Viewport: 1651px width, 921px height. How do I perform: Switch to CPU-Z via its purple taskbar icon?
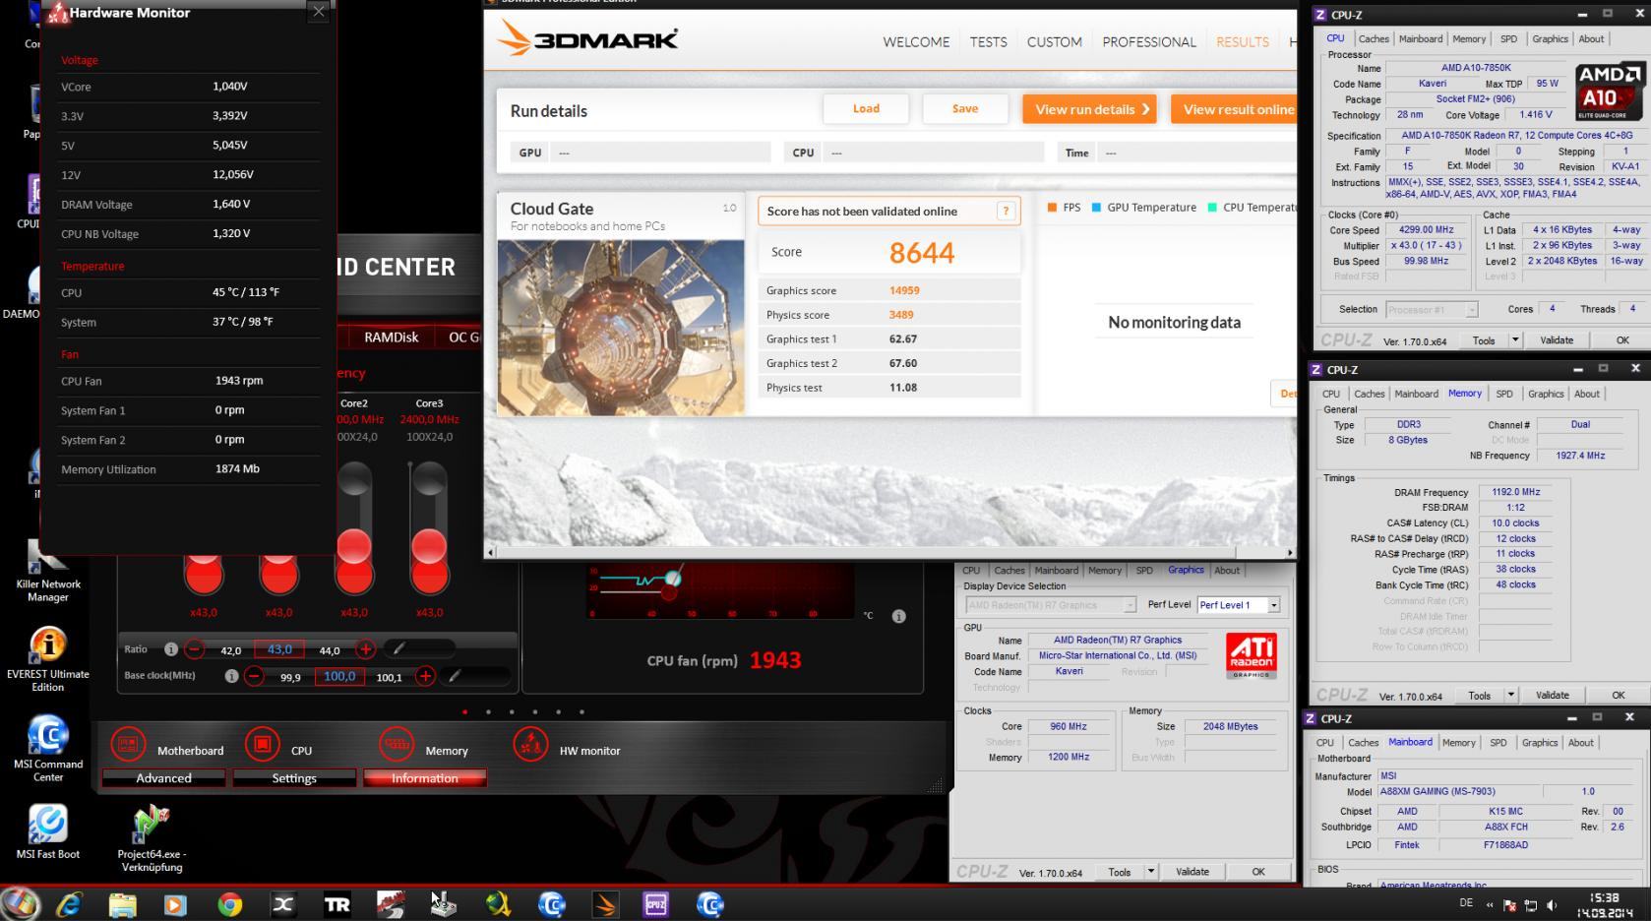pyautogui.click(x=656, y=904)
